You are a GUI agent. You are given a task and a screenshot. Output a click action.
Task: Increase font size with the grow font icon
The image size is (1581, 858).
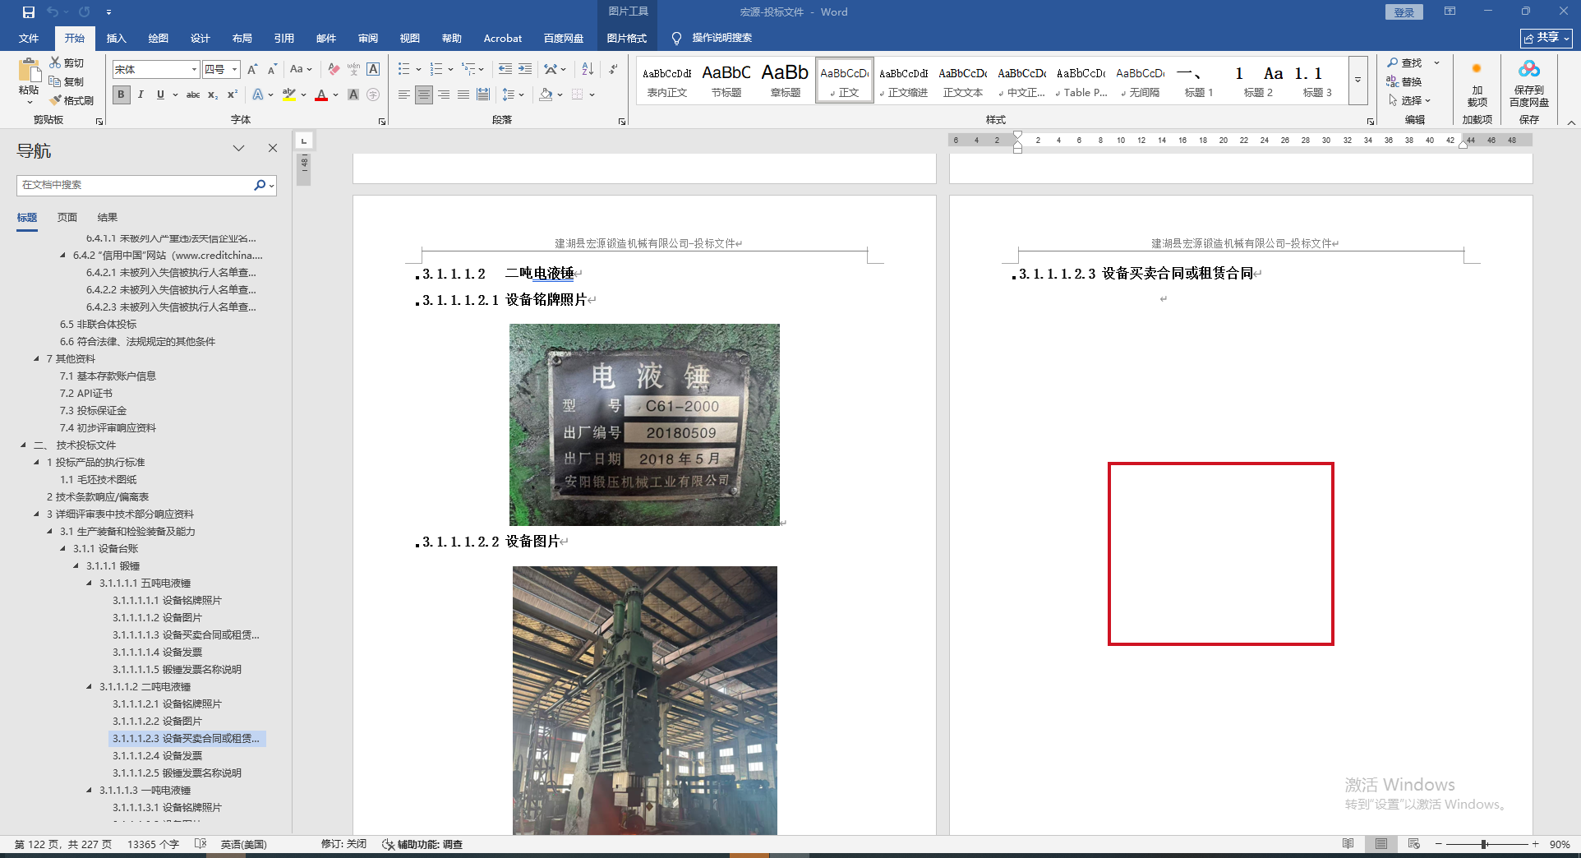[252, 70]
